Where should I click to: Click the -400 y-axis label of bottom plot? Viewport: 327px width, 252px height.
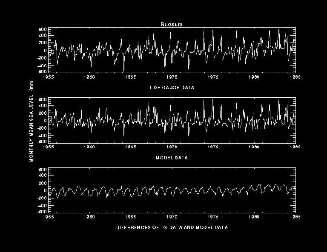pyautogui.click(x=41, y=204)
